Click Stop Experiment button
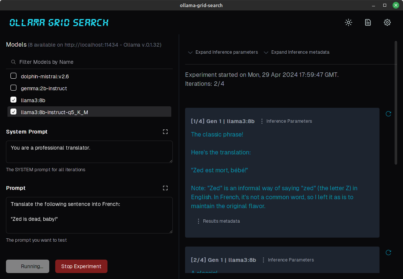This screenshot has width=403, height=279. [81, 266]
